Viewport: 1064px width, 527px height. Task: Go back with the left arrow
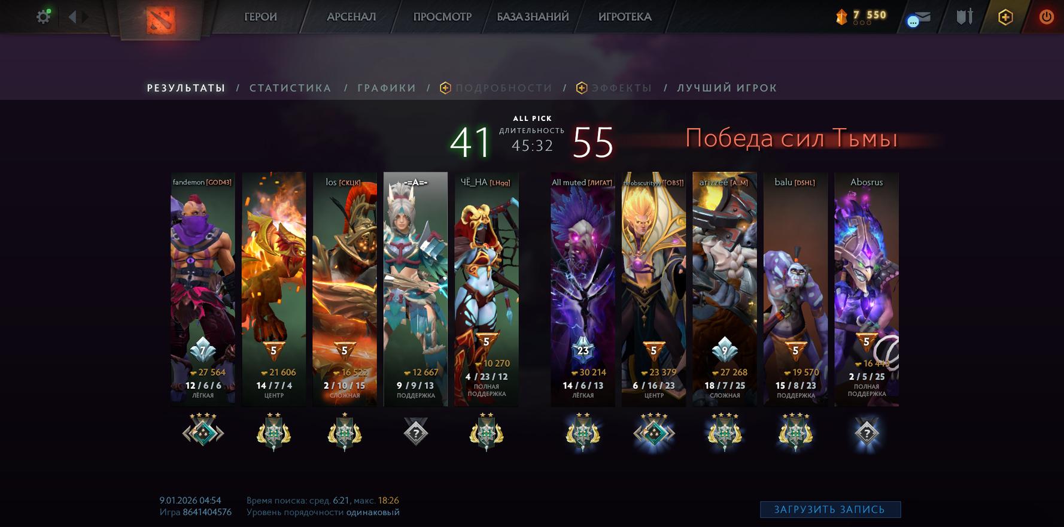[72, 17]
